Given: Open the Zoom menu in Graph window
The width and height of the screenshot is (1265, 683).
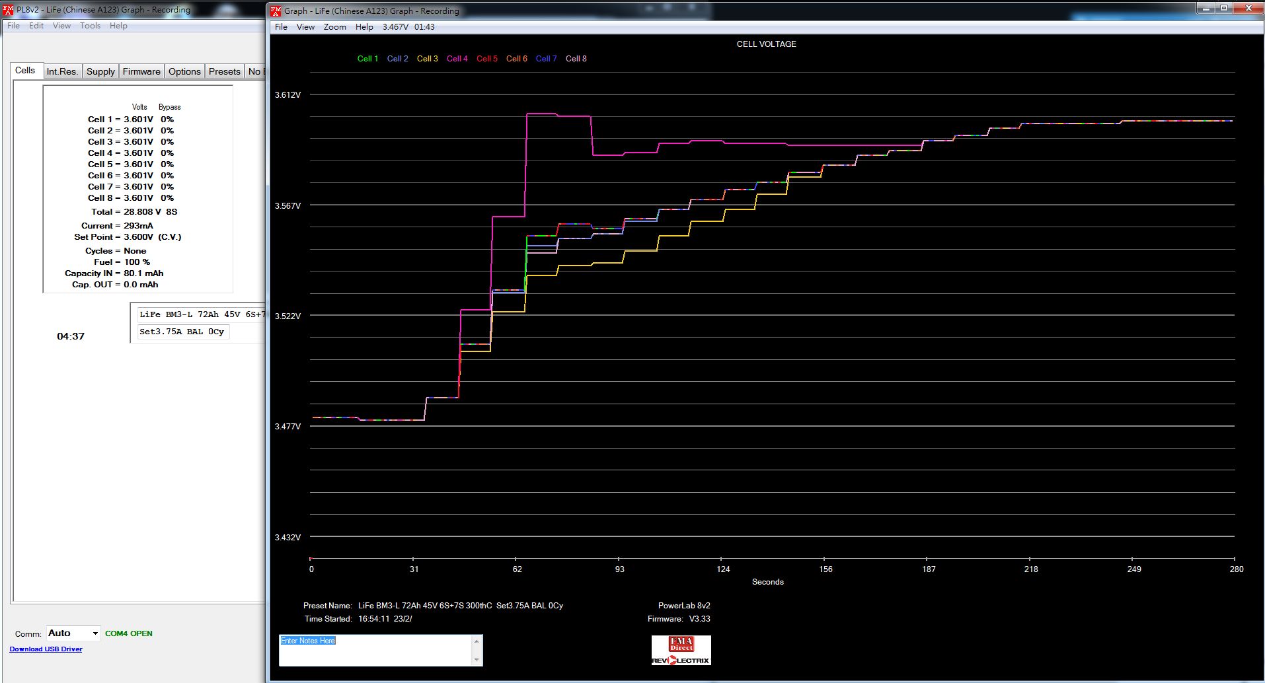Looking at the screenshot, I should [x=334, y=27].
